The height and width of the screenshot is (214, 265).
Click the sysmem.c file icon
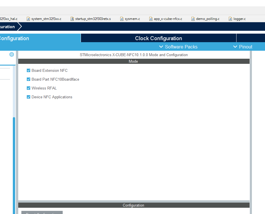coord(122,19)
